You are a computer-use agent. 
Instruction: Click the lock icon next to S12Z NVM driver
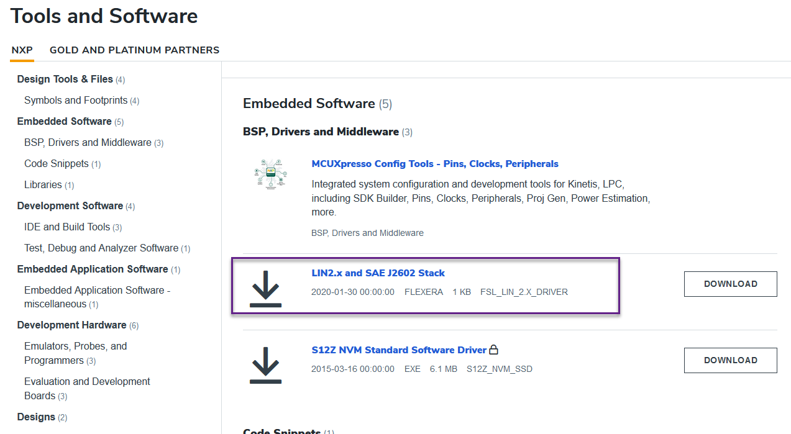point(494,350)
